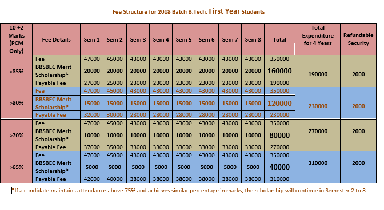Viewport: 384px width, 210px height.
Task: Select the >80% marks row label
Action: (17, 103)
